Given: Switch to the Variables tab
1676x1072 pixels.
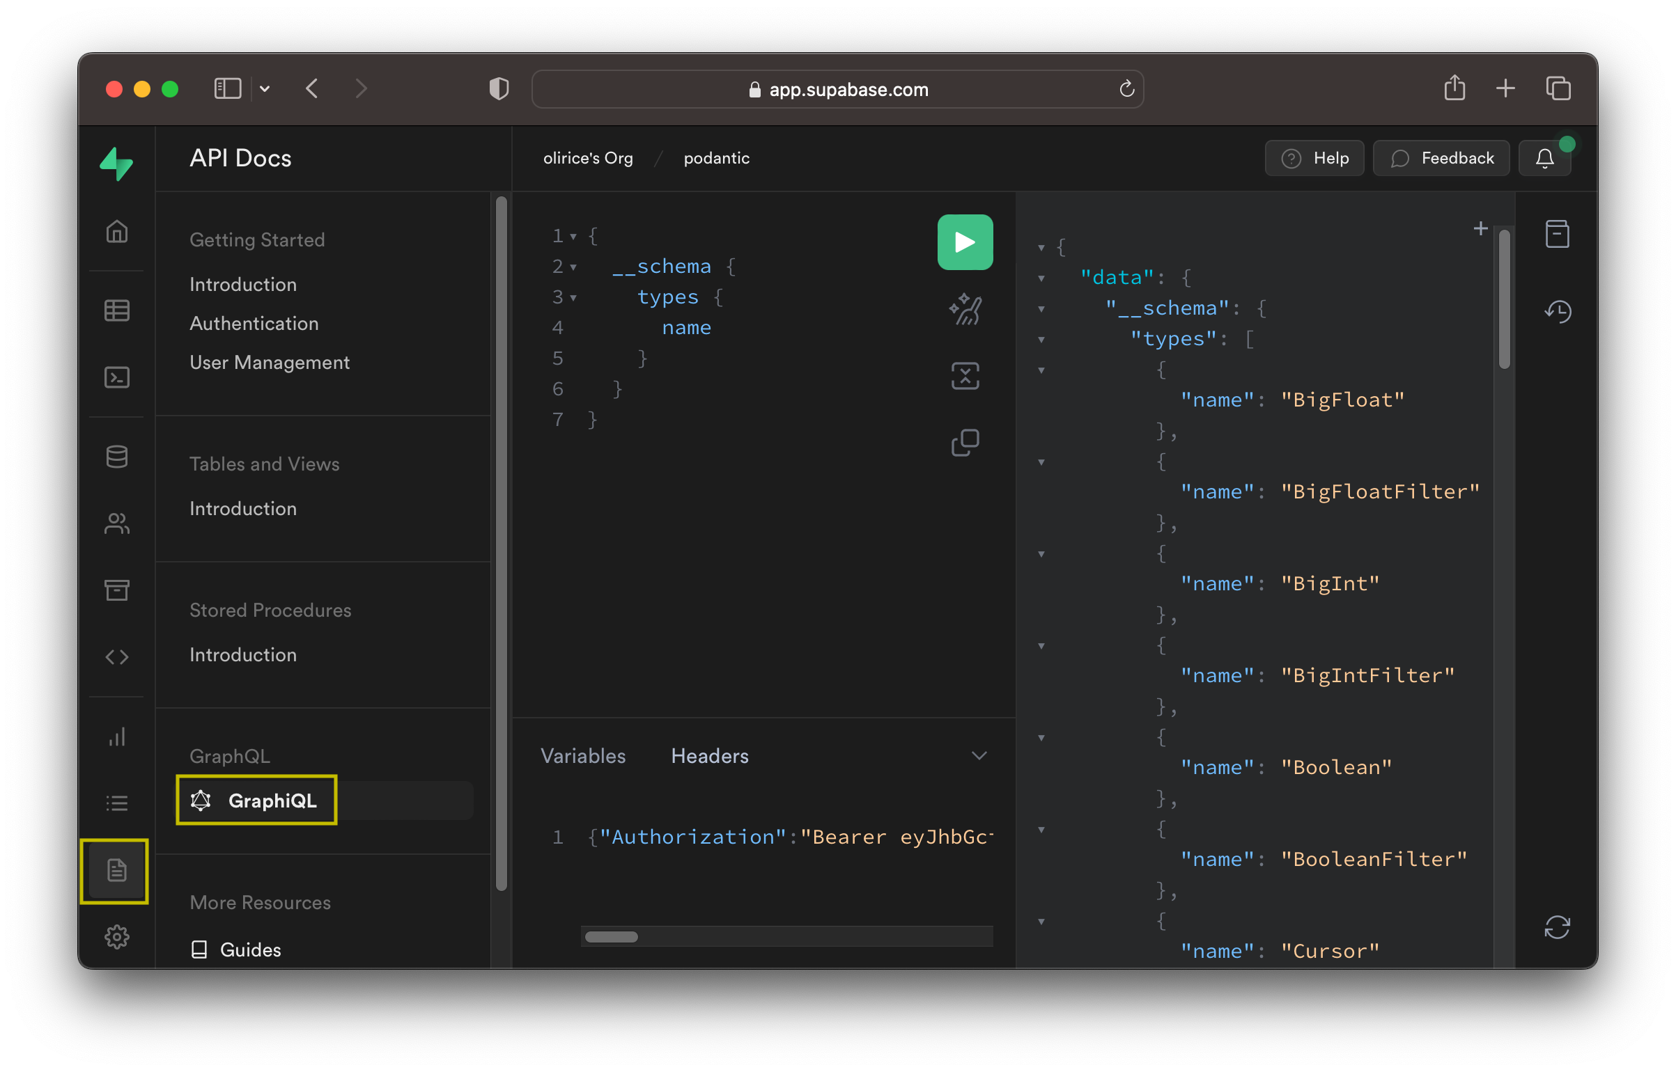Looking at the screenshot, I should point(583,756).
